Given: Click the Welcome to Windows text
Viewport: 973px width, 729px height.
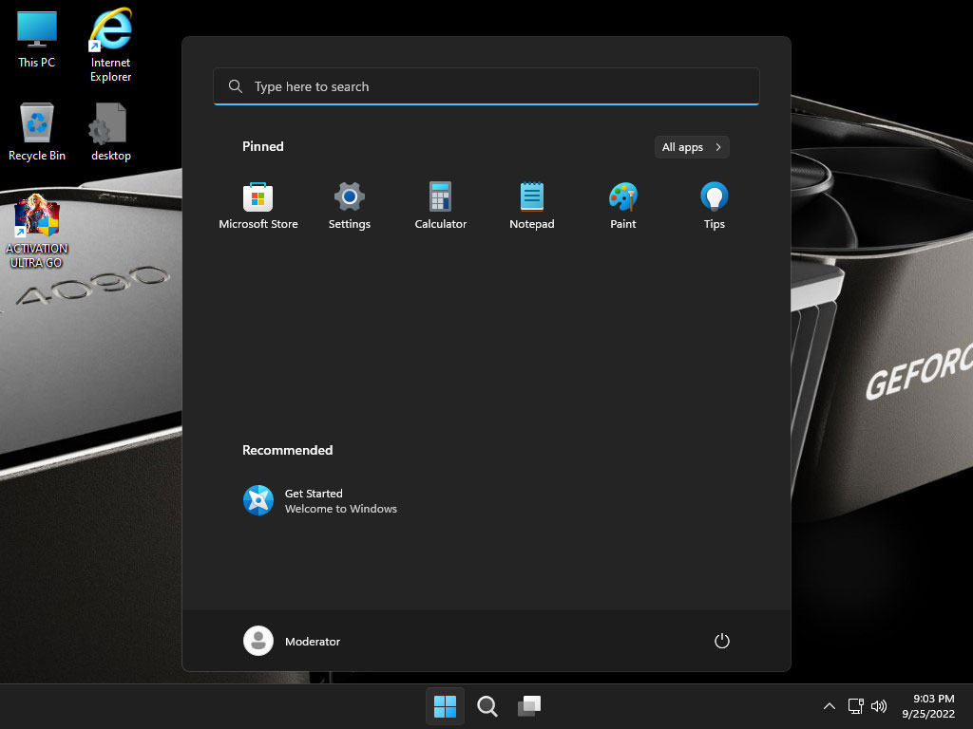Looking at the screenshot, I should tap(341, 509).
